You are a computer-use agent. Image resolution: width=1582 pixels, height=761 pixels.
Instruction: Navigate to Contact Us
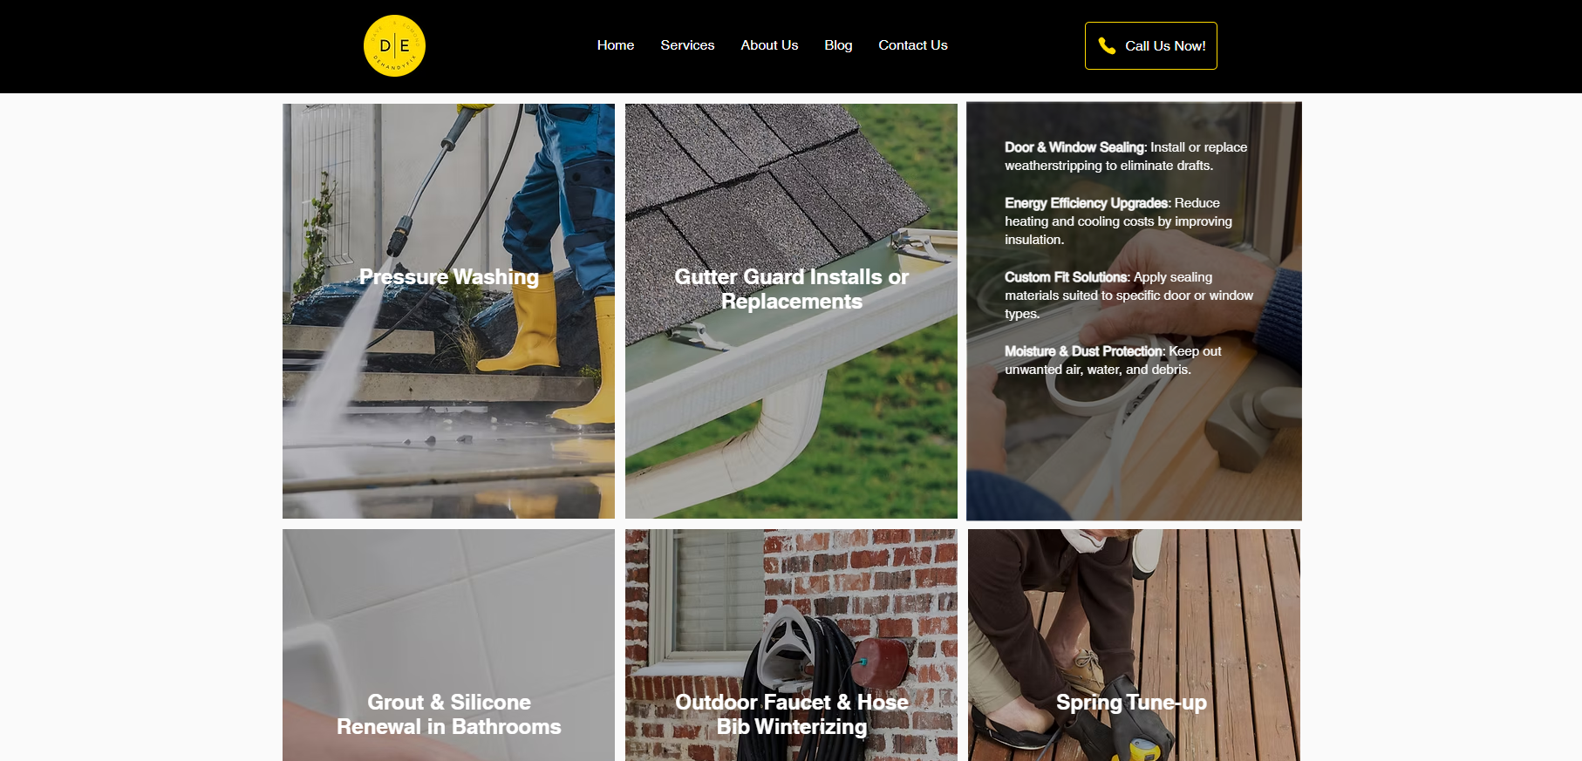tap(913, 45)
